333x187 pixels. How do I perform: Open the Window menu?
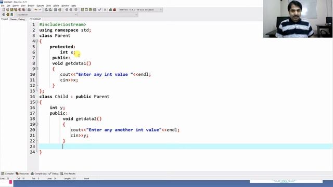(x=65, y=6)
